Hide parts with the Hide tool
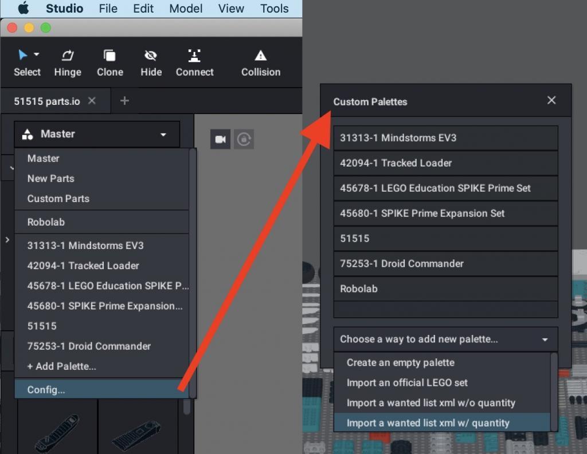 tap(151, 63)
